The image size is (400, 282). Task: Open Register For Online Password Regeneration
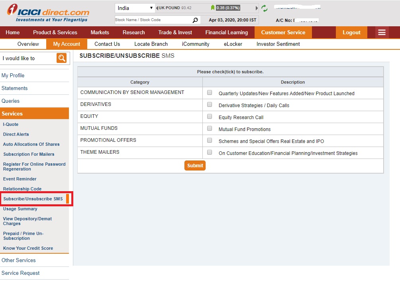click(34, 166)
